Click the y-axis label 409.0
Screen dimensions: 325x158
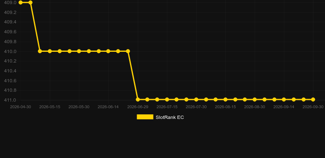click(10, 3)
